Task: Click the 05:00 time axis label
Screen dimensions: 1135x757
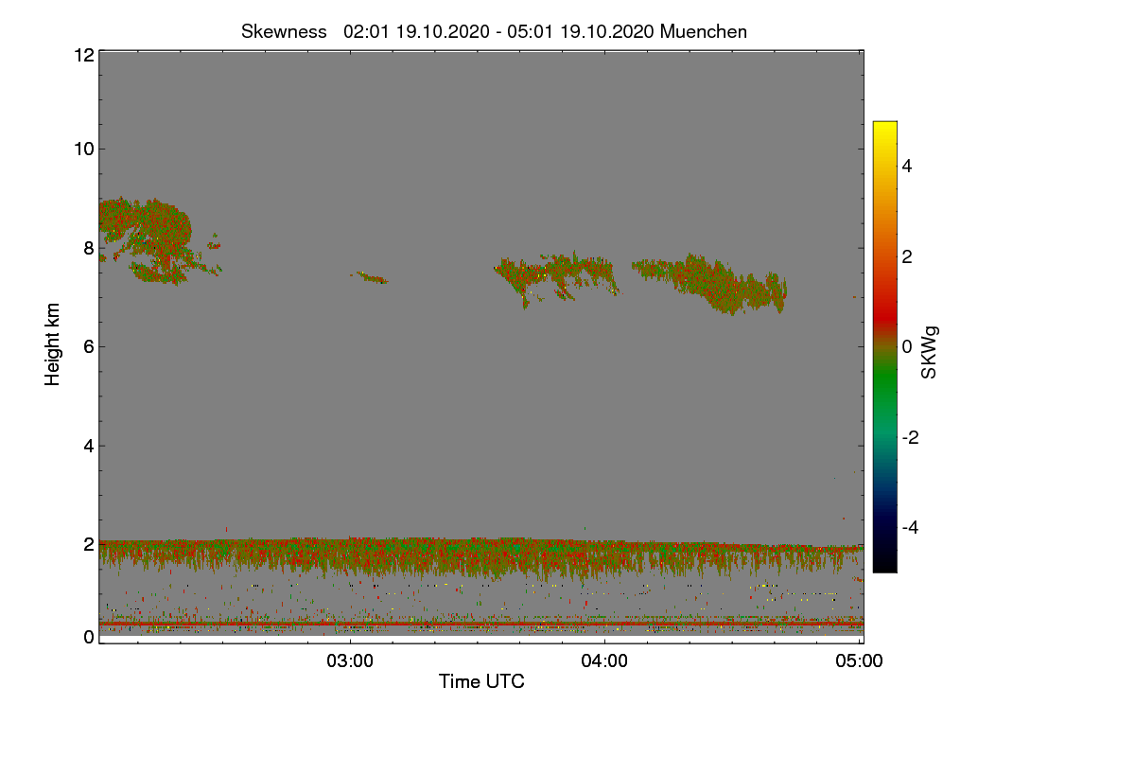Action: (859, 661)
